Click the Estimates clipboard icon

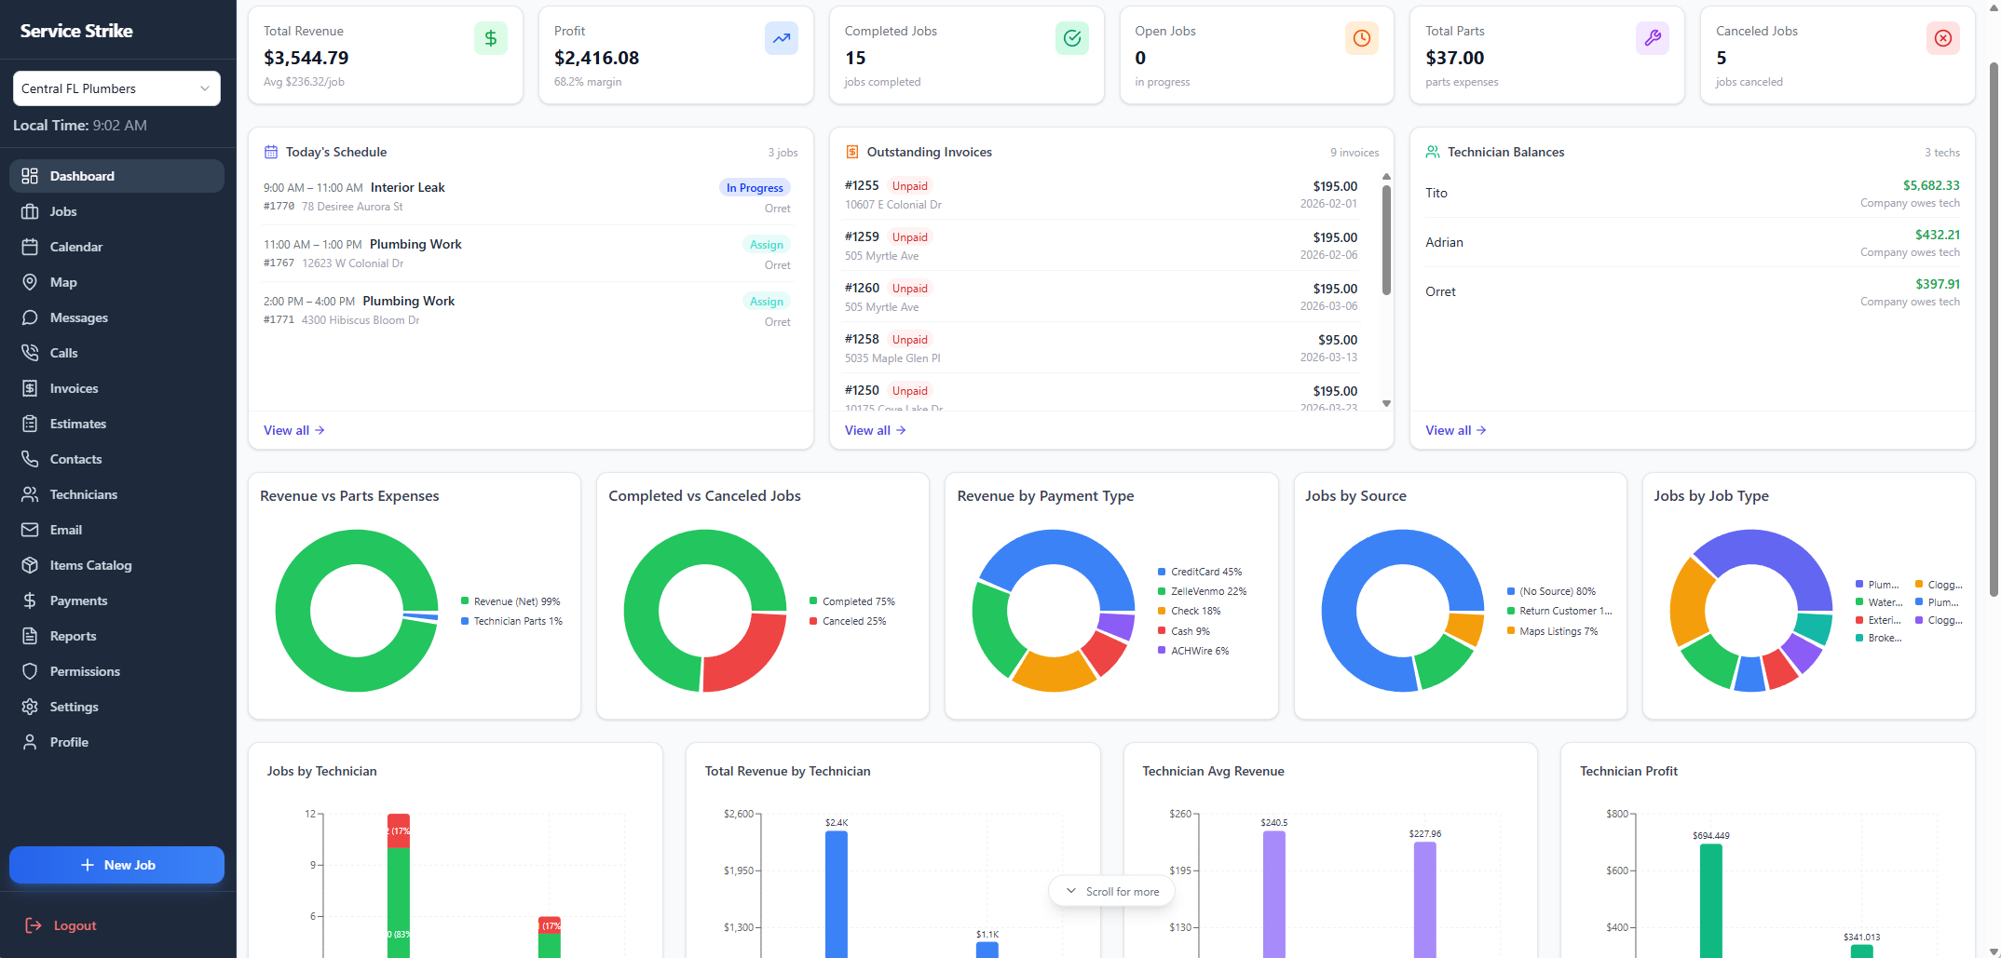(x=30, y=424)
